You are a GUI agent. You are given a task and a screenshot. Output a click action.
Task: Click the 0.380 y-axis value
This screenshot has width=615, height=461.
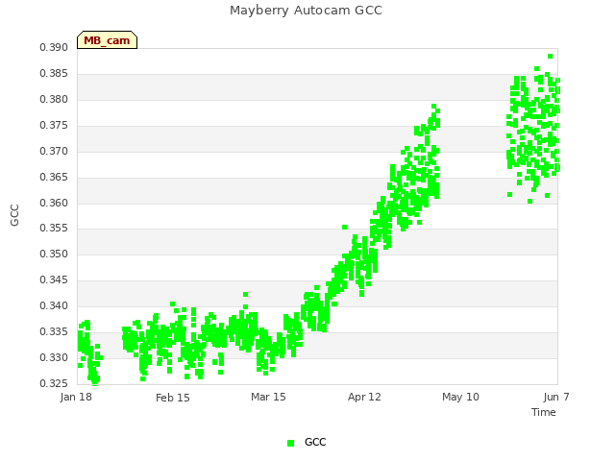click(54, 99)
